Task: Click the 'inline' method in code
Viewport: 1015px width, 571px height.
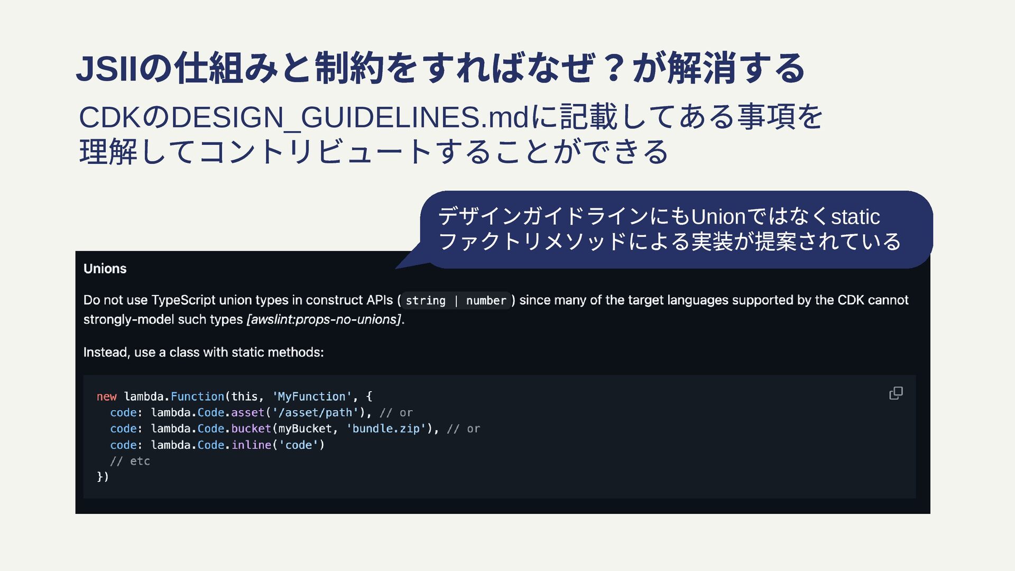Action: pos(251,445)
